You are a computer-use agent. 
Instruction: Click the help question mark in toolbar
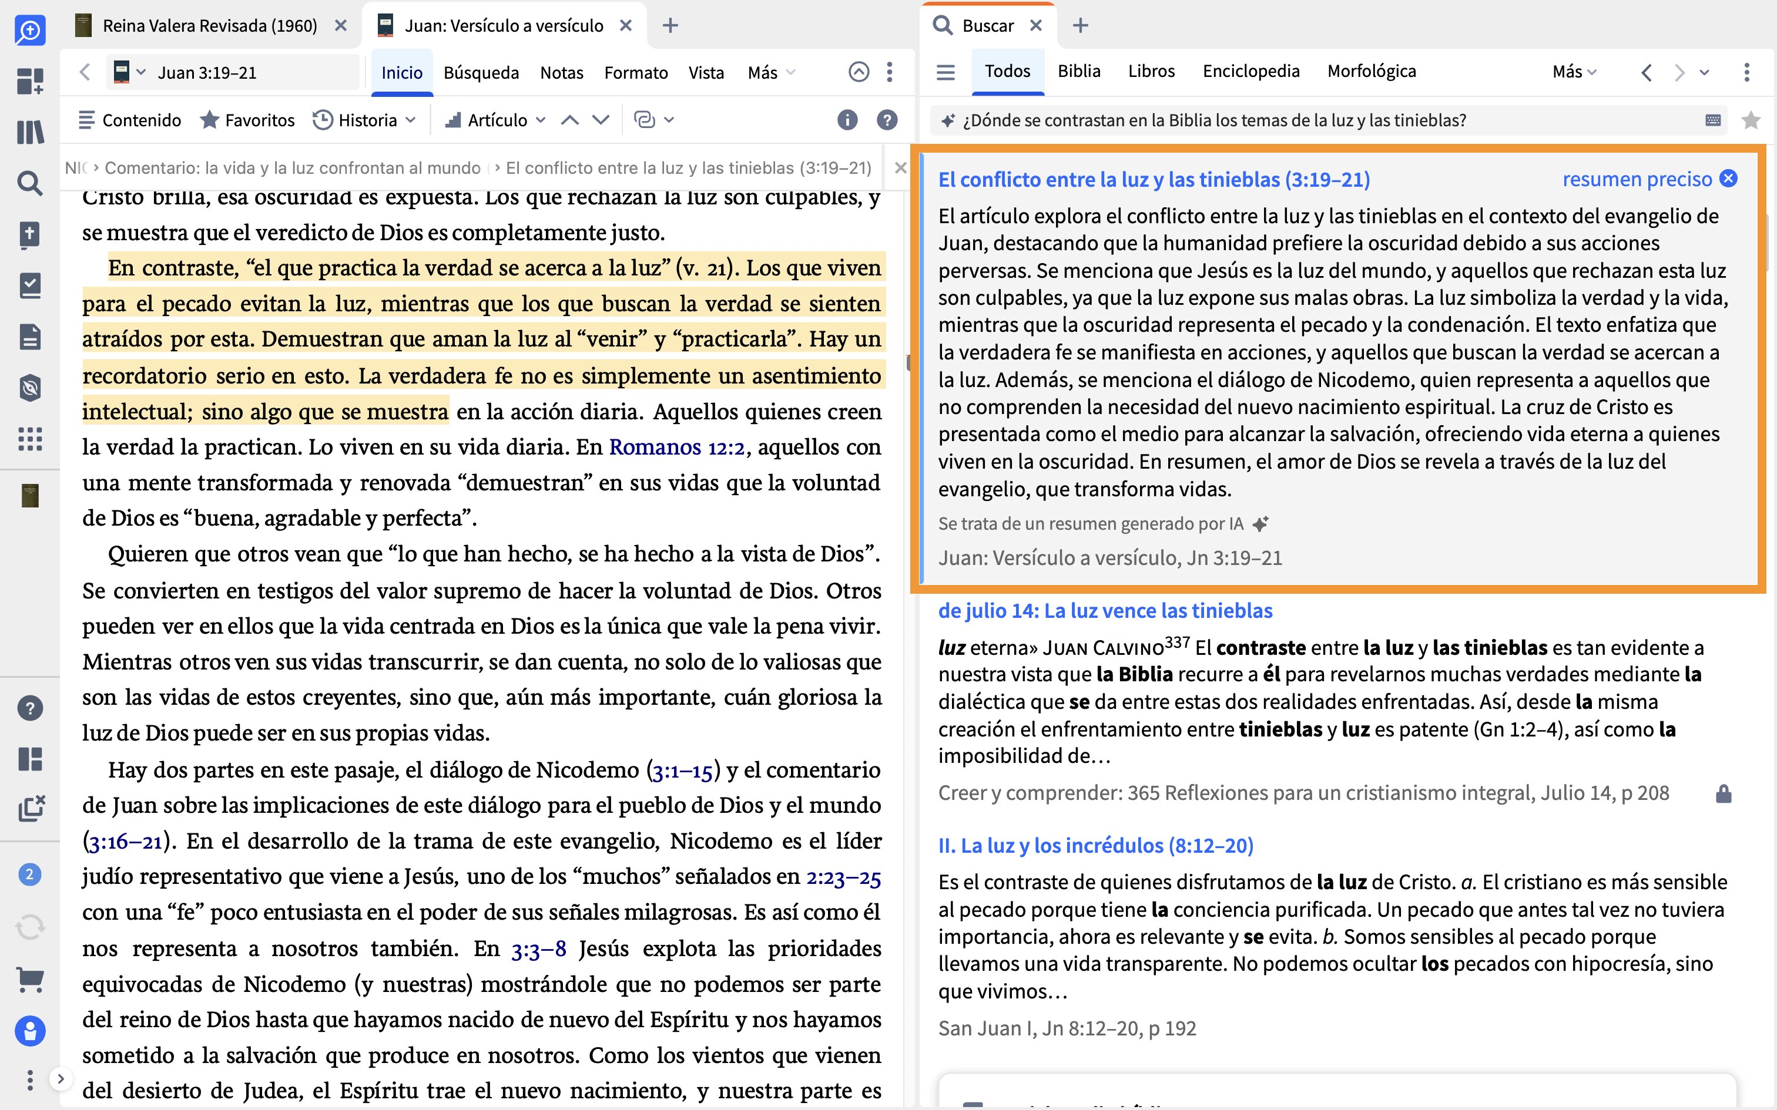click(887, 120)
